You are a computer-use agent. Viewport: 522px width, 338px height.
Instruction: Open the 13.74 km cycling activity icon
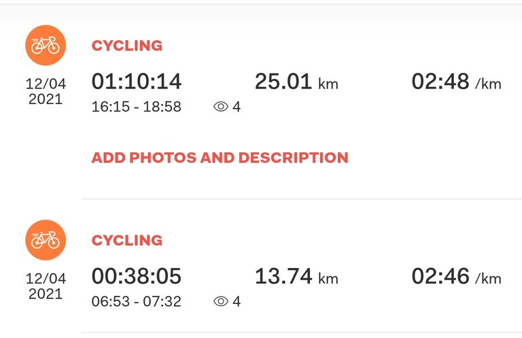pos(46,240)
